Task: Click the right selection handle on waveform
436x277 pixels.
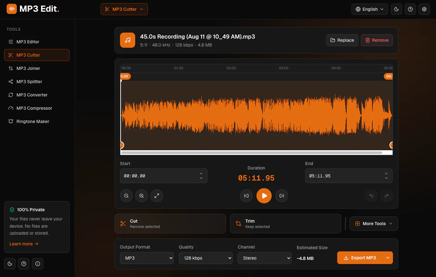Action: [391, 145]
